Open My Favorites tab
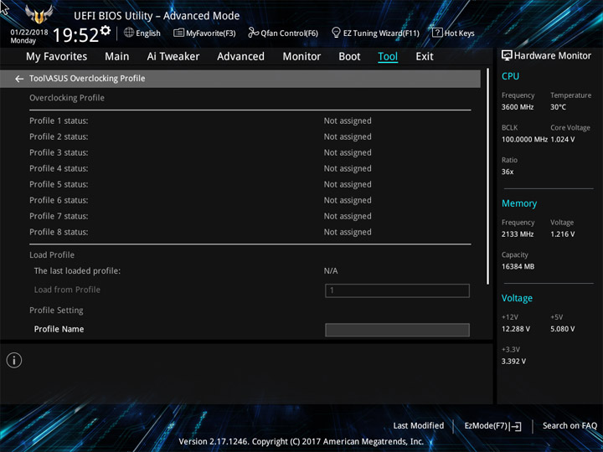This screenshot has height=452, width=603. coord(57,57)
